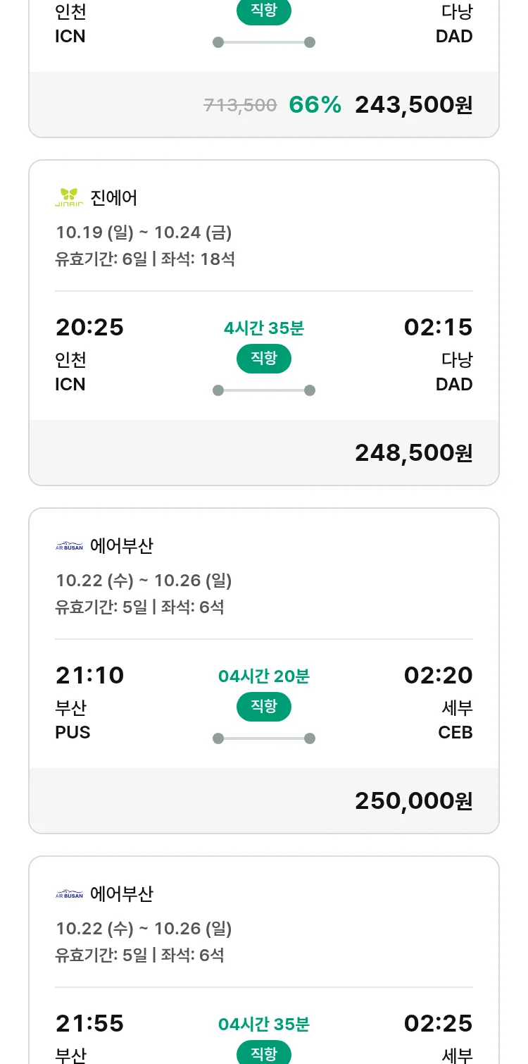Click the crossed-out 713,500 original price
Screen dimensions: 528x1064
point(240,106)
